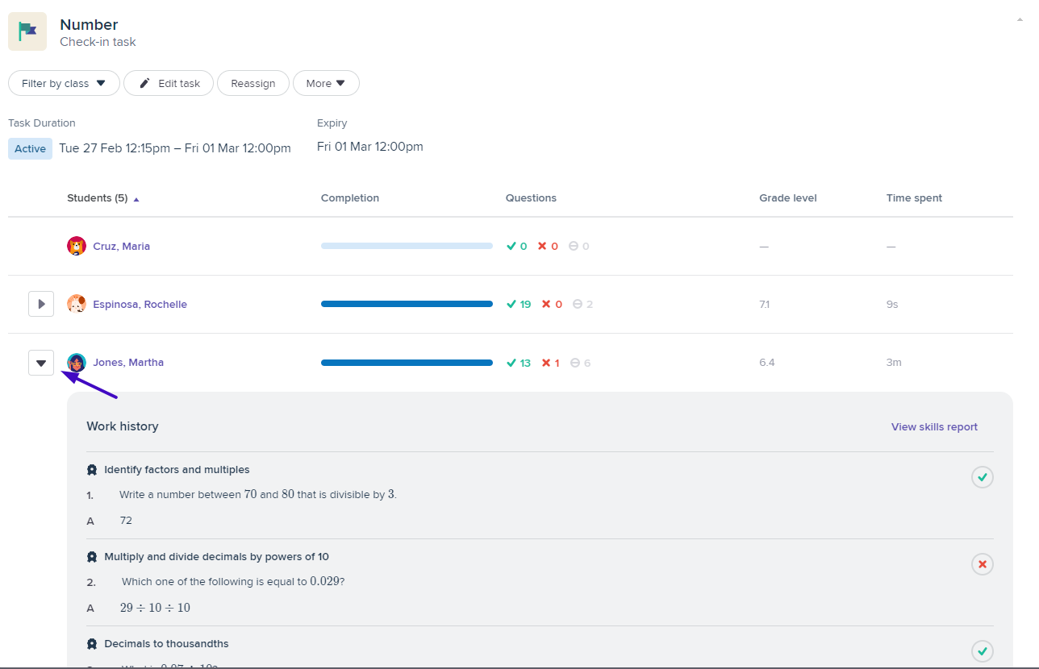Click the green correct count for Maria Cruz
1039x669 pixels.
point(516,246)
